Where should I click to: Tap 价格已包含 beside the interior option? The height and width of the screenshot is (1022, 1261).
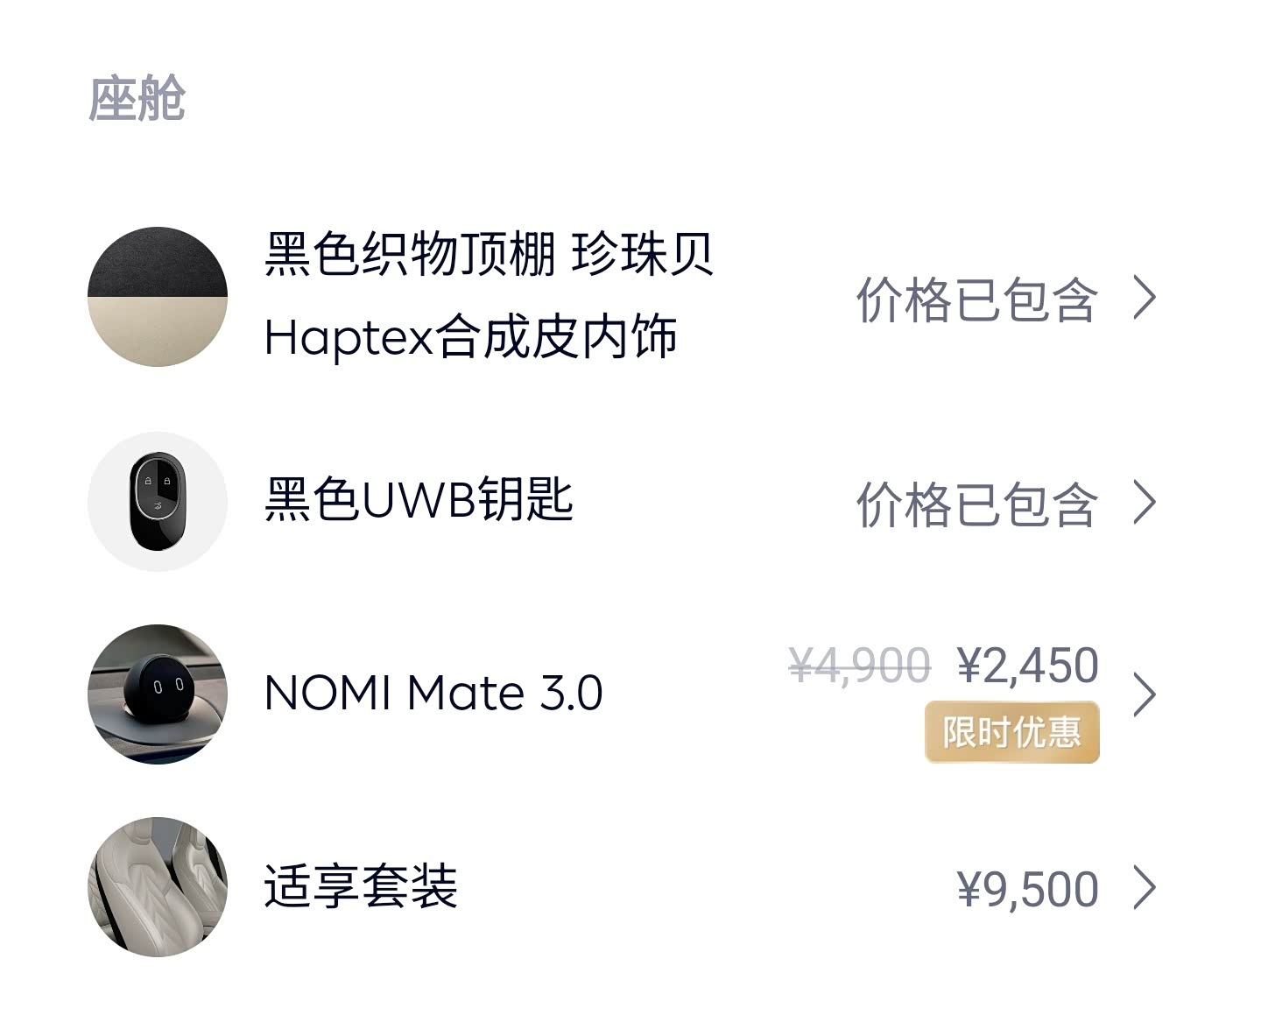tap(976, 300)
